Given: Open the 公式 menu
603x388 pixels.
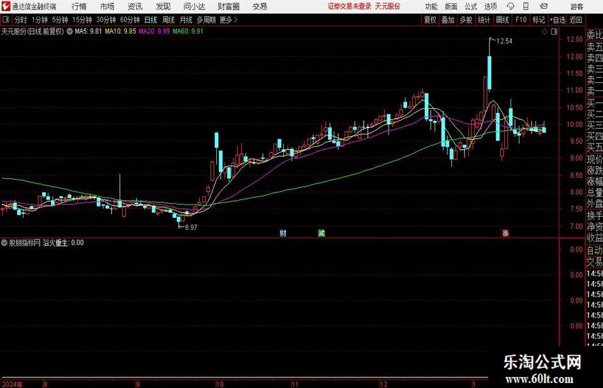Looking at the screenshot, I should (471, 6).
